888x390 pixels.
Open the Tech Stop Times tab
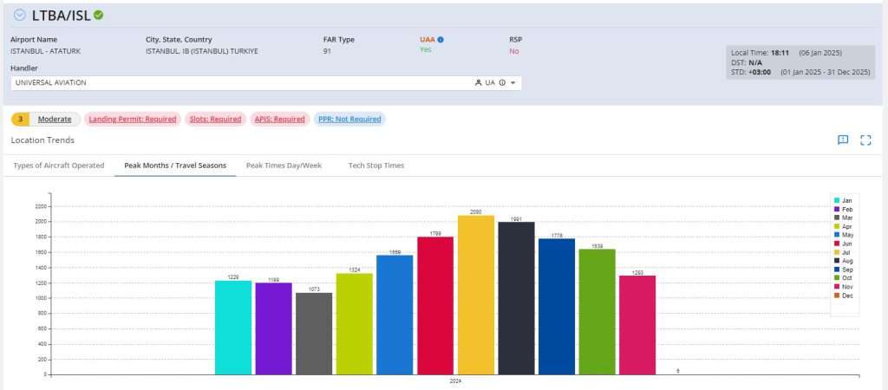pyautogui.click(x=375, y=165)
